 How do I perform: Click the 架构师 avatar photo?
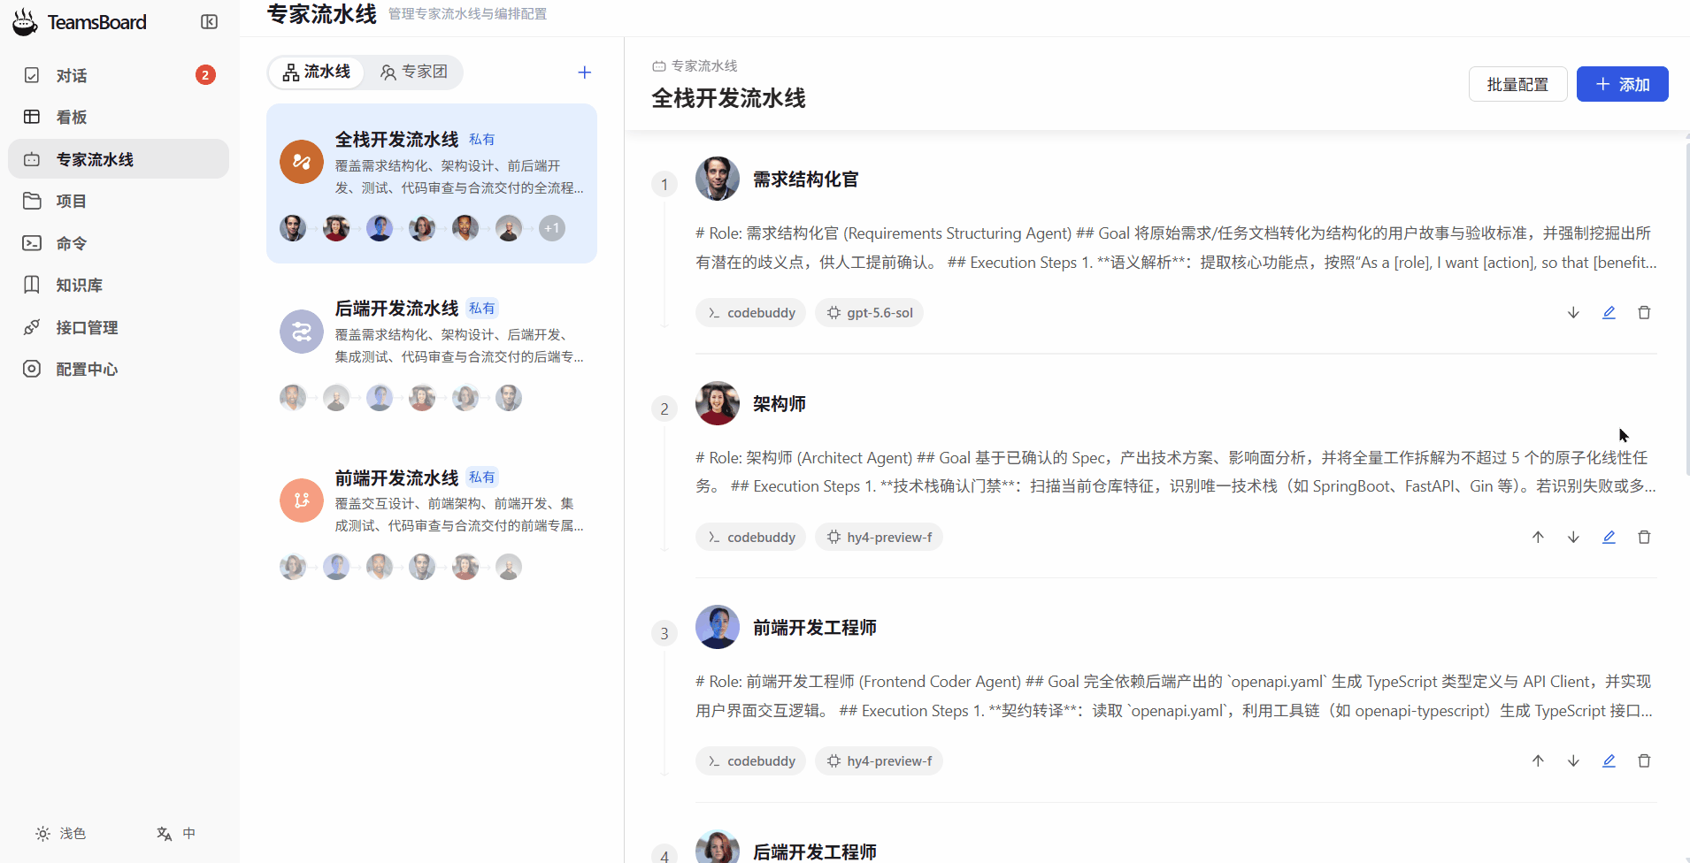(x=718, y=403)
